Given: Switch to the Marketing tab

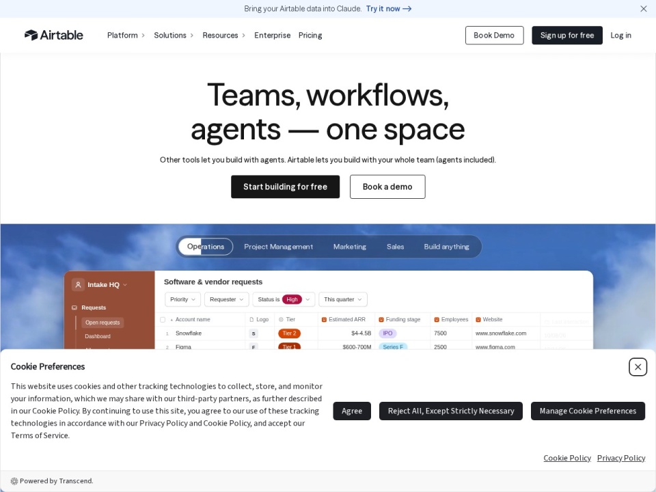Looking at the screenshot, I should click(x=350, y=247).
